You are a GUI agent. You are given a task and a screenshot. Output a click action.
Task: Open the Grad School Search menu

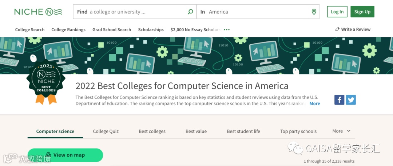click(112, 30)
